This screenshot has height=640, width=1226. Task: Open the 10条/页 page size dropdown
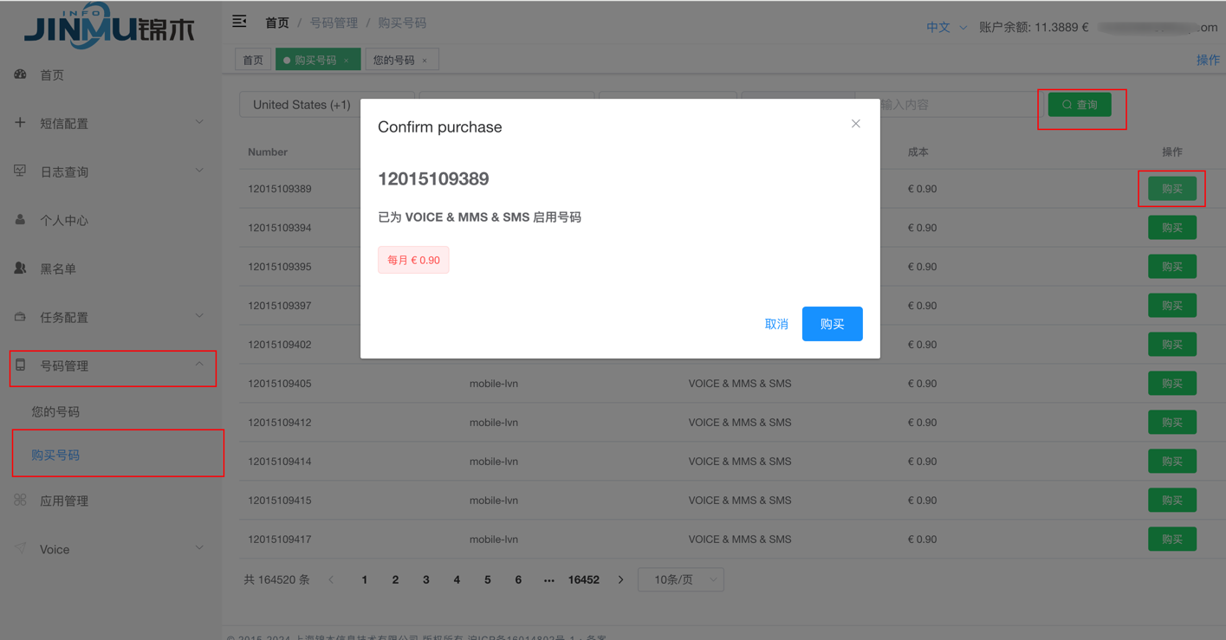680,579
